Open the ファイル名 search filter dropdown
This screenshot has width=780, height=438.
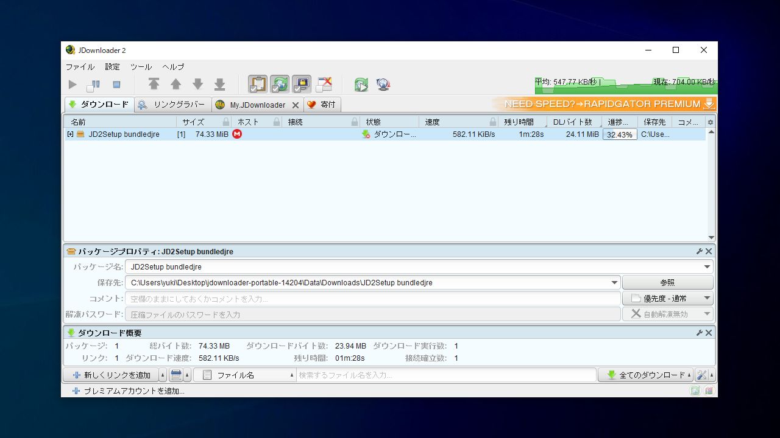(244, 375)
